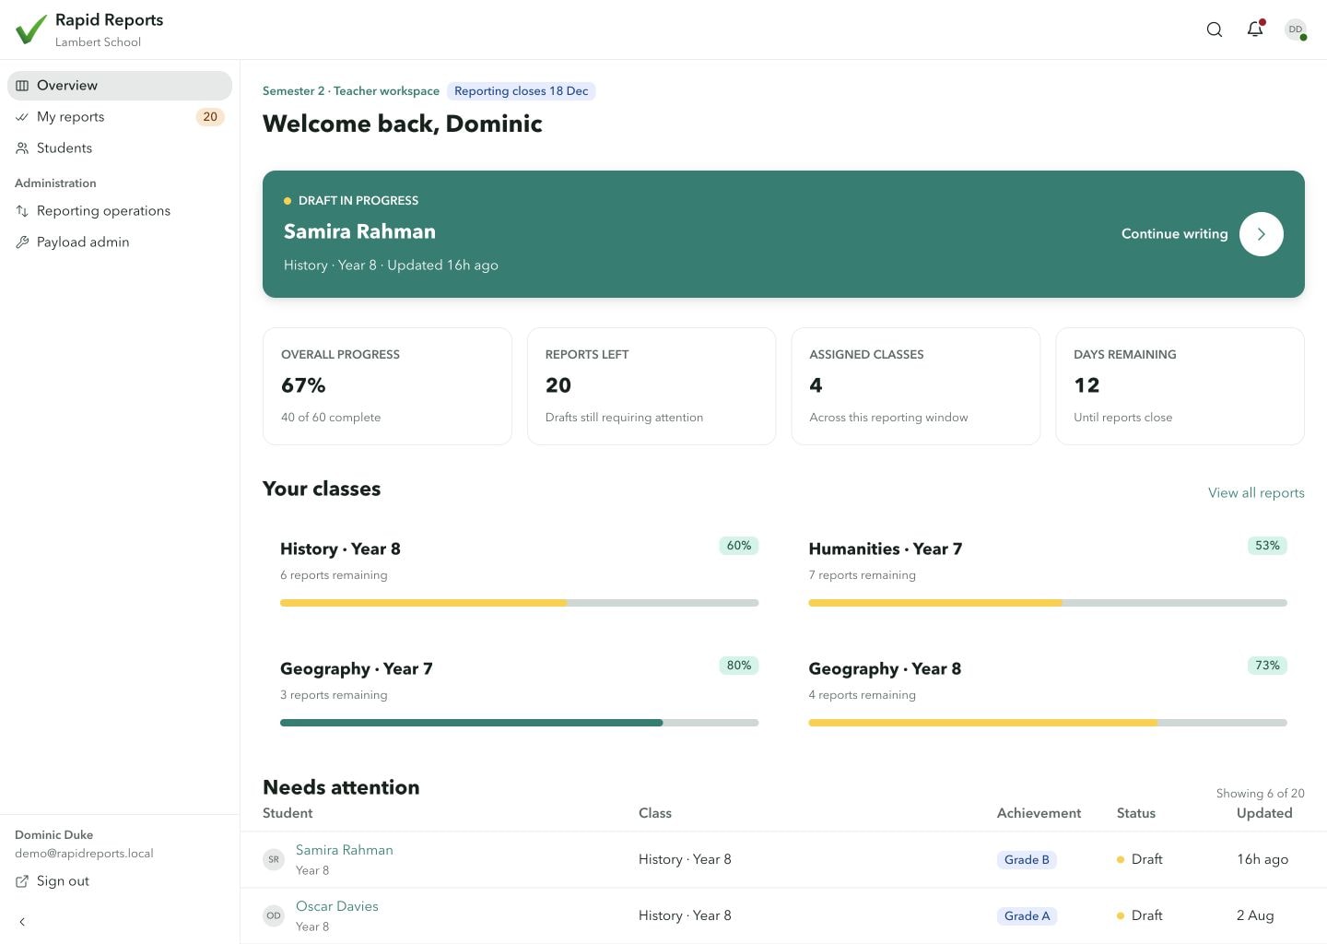Click the Reporting operations arrows icon
This screenshot has height=944, width=1327.
22,211
